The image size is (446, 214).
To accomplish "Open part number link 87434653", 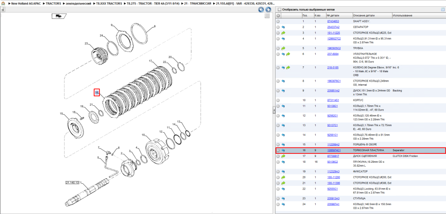I will [x=333, y=21].
